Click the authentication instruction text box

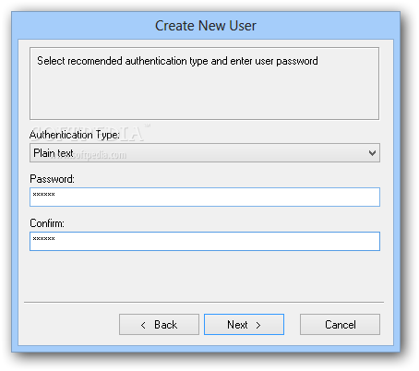click(204, 83)
